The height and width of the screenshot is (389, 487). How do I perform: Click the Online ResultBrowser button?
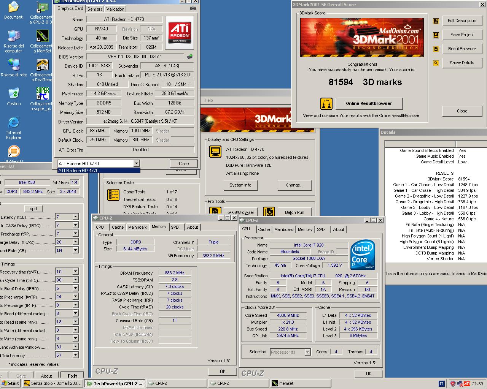coord(369,103)
